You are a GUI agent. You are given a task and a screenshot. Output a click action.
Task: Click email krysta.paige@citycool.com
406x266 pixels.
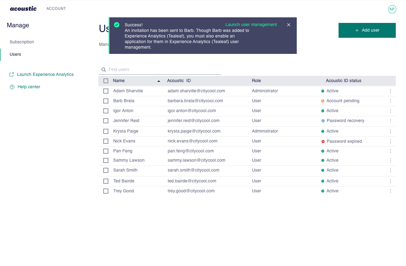pos(194,131)
